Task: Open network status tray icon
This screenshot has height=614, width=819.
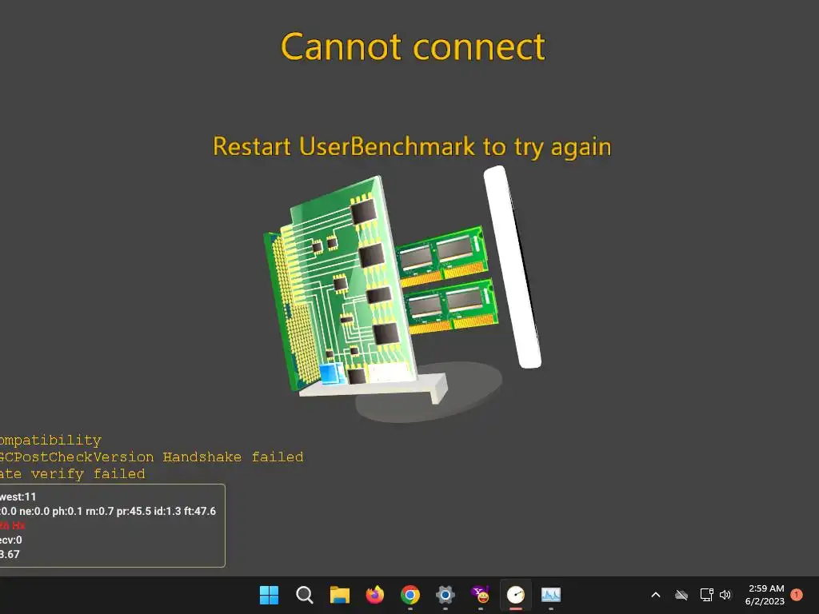Action: [706, 595]
